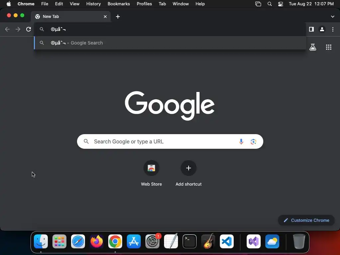Screen dimensions: 340x255
Task: Select the Google Search suggestion row
Action: (170, 43)
